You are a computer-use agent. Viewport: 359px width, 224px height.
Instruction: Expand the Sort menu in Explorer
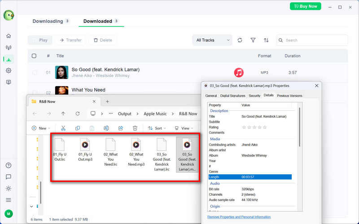point(157,128)
